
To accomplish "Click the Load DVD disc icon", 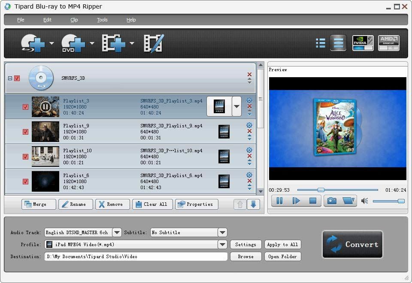I will click(x=73, y=43).
